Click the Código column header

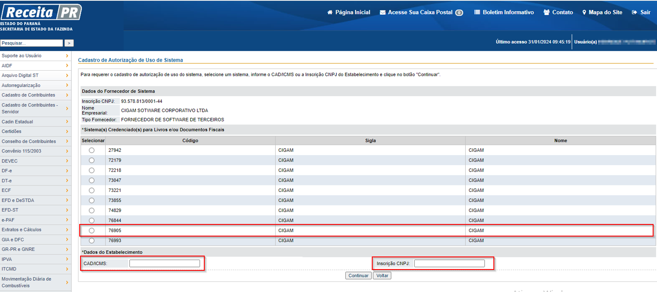coord(190,140)
